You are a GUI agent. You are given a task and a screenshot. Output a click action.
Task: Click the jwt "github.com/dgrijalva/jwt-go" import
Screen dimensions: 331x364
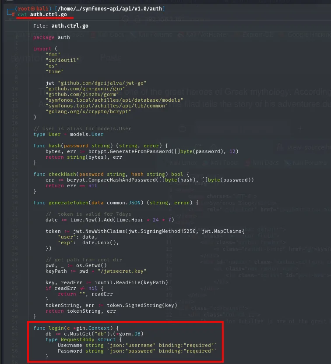(x=96, y=83)
